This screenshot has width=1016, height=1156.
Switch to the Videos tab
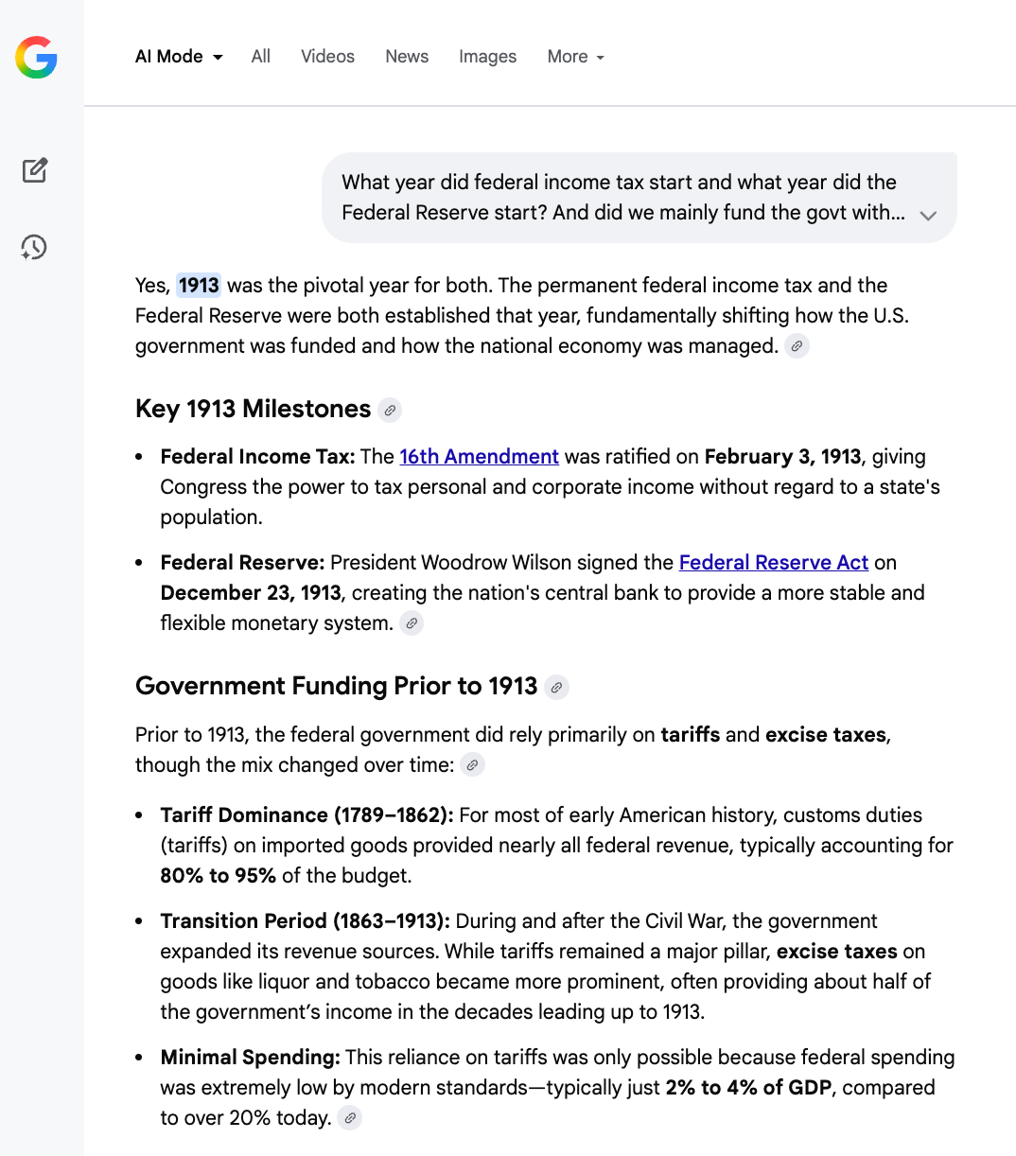coord(327,57)
